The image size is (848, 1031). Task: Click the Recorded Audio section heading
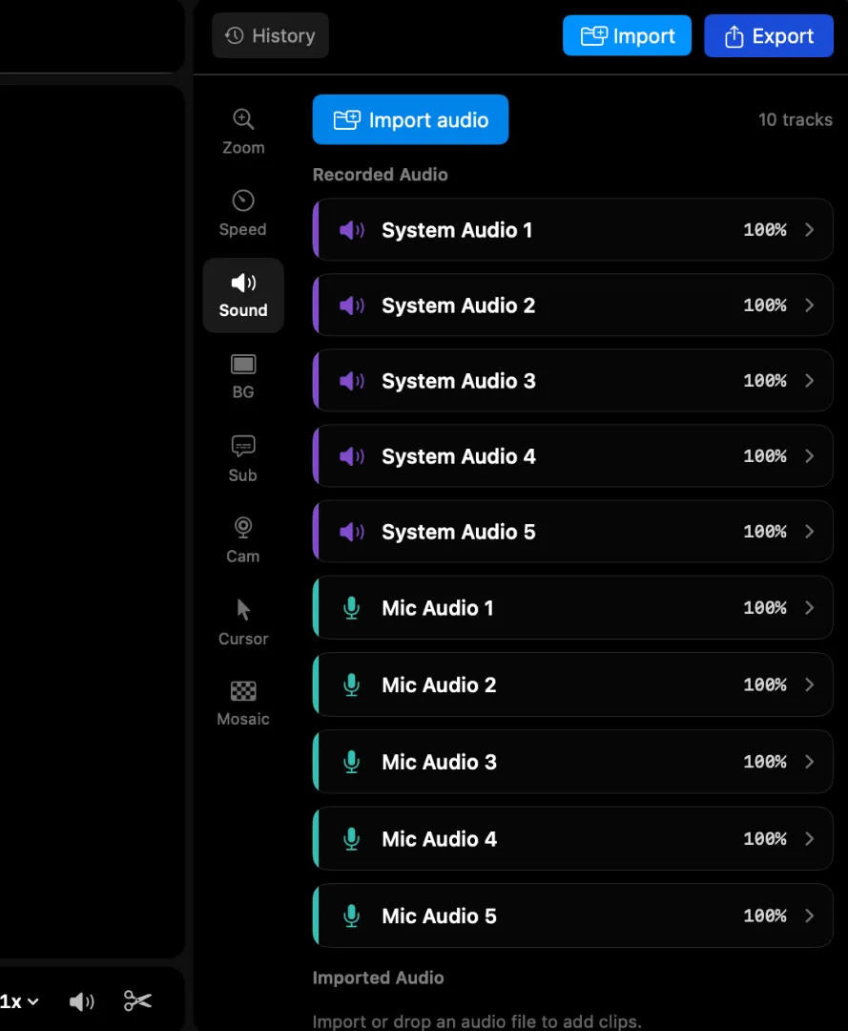381,175
